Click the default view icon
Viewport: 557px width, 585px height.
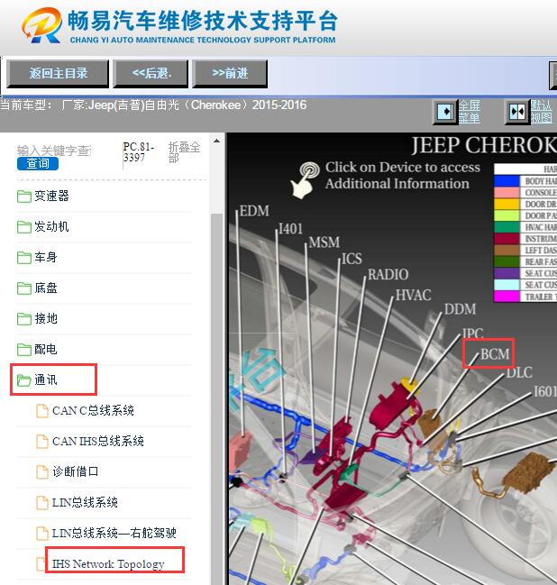pos(517,112)
